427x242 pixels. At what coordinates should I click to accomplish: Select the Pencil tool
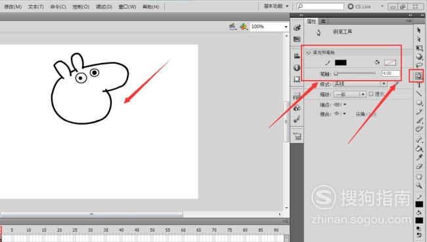pos(419,111)
